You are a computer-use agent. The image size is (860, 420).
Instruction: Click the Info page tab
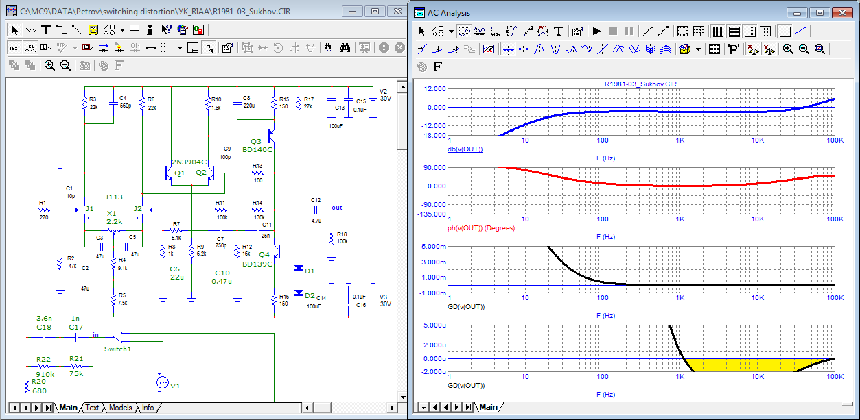(148, 408)
